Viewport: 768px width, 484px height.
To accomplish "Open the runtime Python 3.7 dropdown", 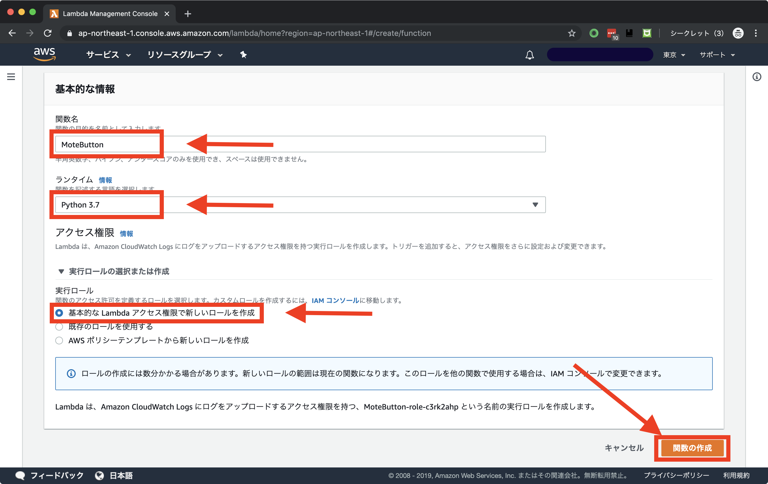I will [301, 204].
